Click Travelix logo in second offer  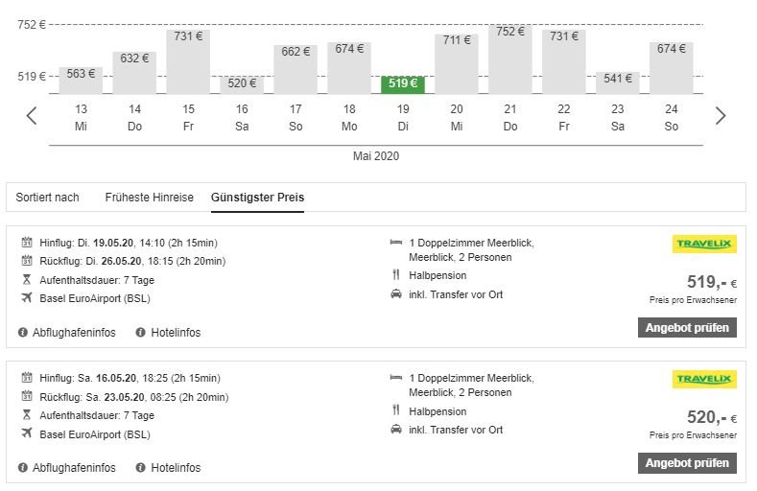[x=704, y=380]
